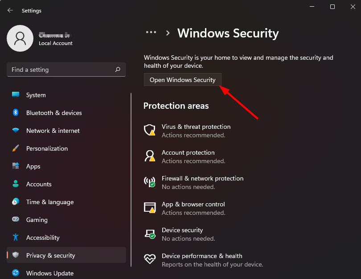Click the App & browser control icon
This screenshot has height=279, width=361.
[x=149, y=208]
